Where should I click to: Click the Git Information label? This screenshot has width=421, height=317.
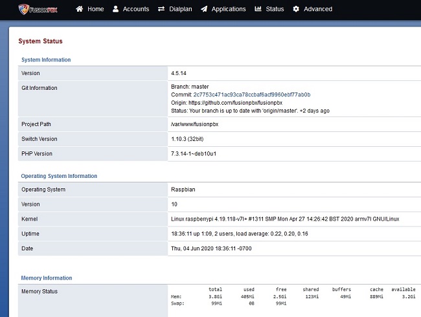(40, 88)
